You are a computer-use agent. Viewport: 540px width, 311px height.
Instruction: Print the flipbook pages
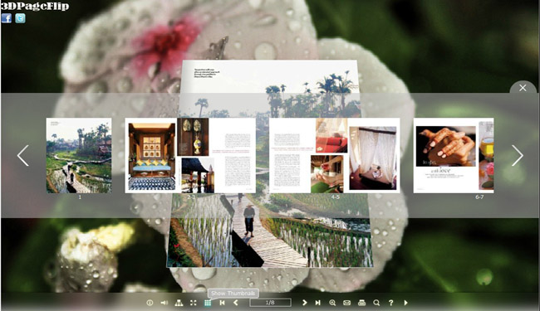[x=361, y=303]
